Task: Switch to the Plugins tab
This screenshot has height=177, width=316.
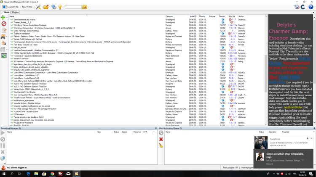Action: tap(15, 12)
